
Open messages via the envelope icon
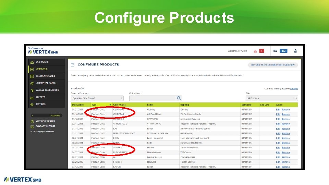[x=275, y=51]
